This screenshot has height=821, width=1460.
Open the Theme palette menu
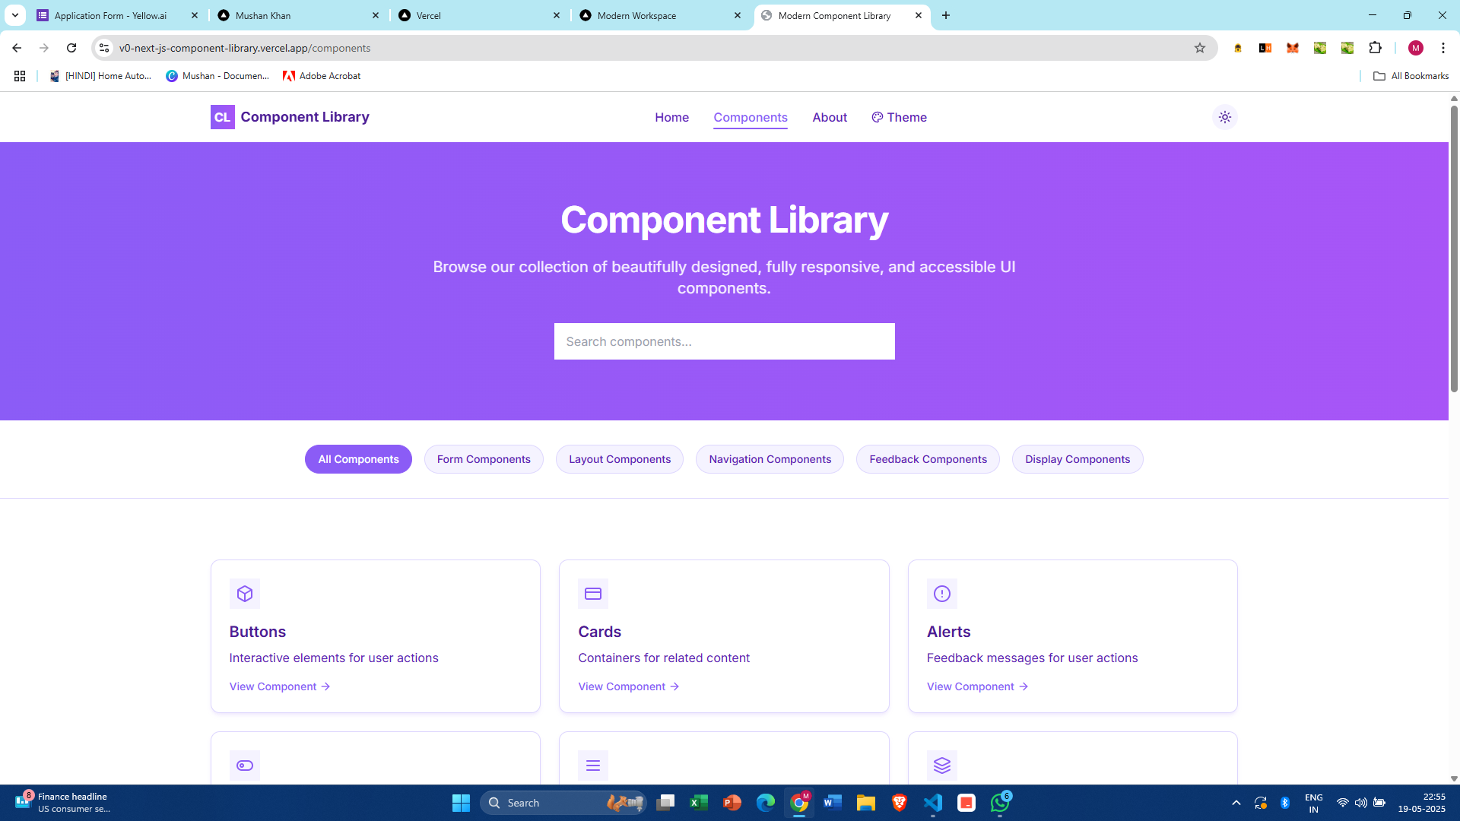click(x=899, y=117)
